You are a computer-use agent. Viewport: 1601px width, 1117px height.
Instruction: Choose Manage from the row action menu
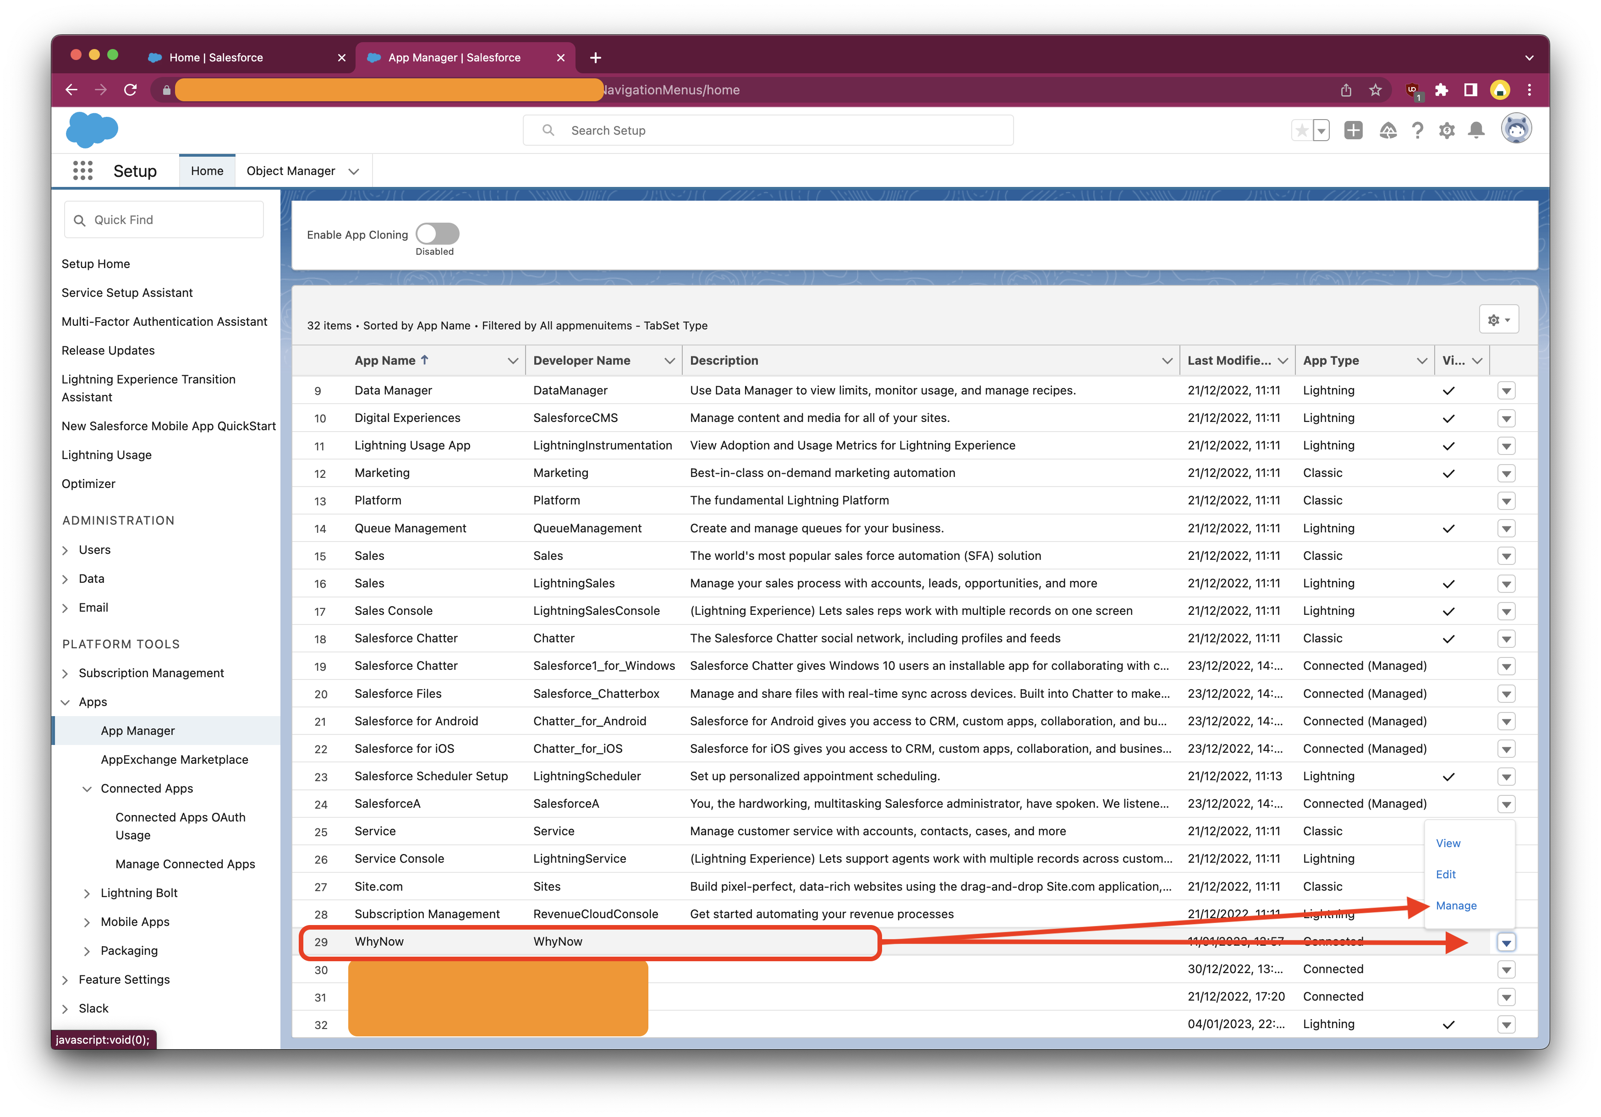click(1456, 906)
